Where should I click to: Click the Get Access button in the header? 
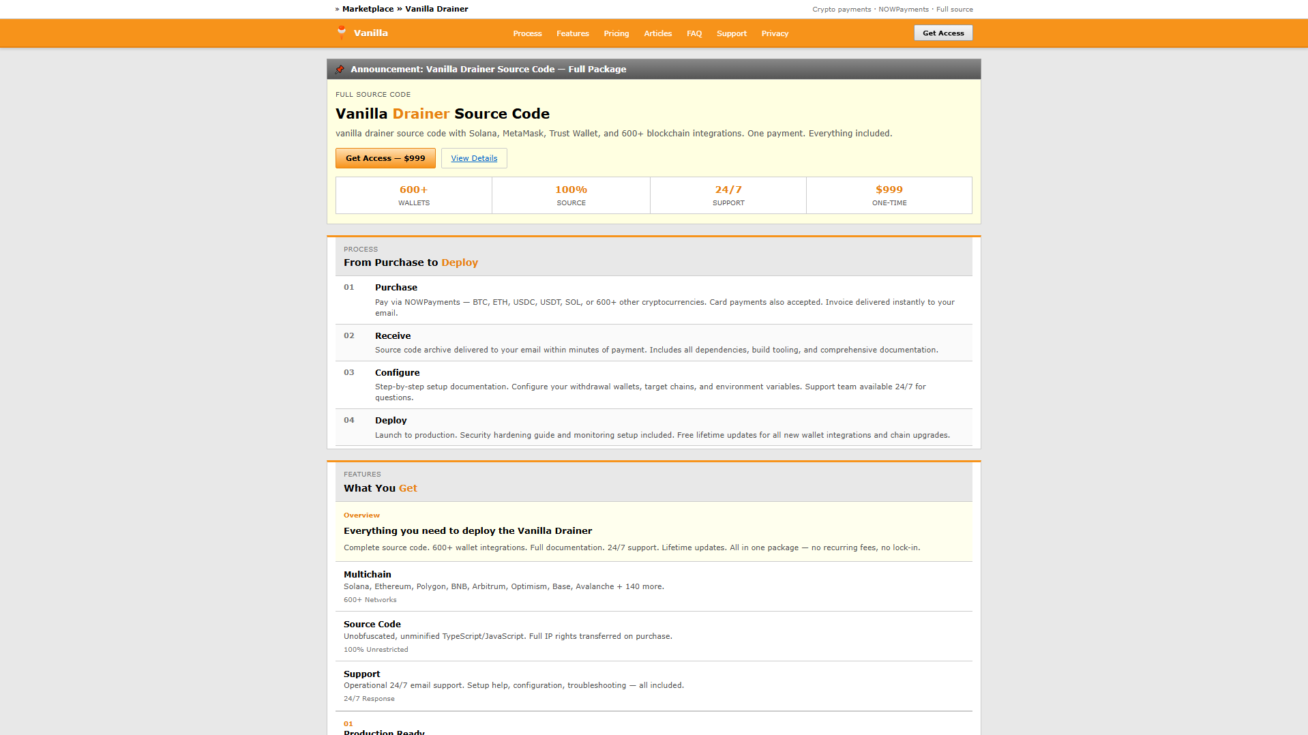[943, 33]
